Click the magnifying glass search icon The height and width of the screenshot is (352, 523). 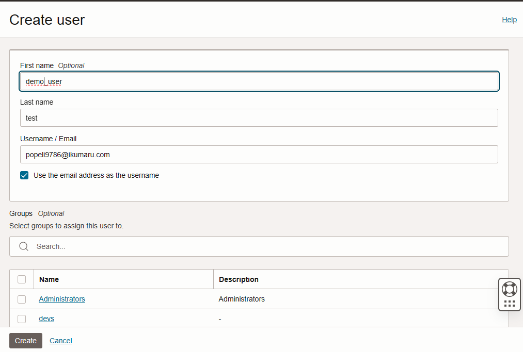[24, 246]
